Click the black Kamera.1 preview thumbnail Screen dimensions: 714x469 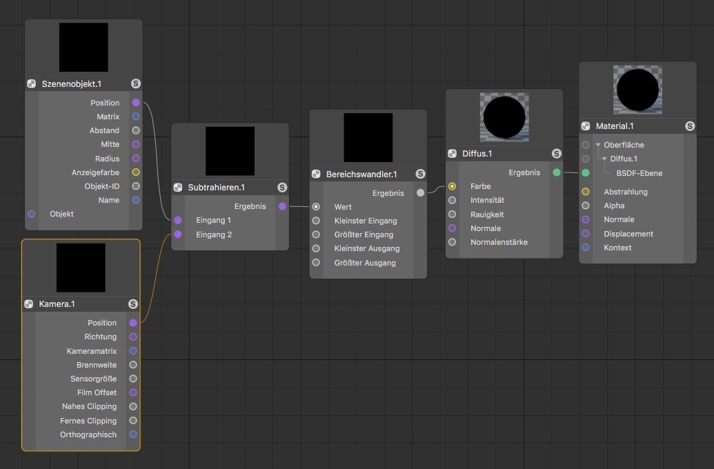tap(81, 268)
